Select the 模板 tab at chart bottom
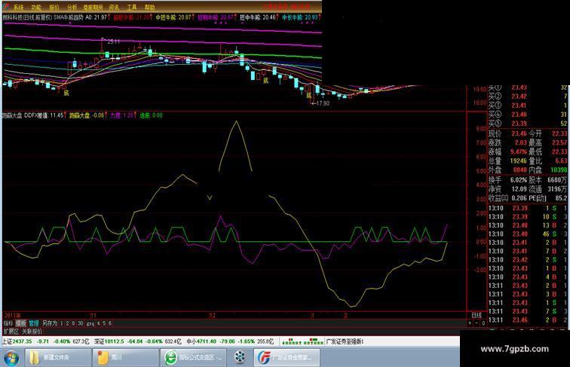This screenshot has width=570, height=367. [x=20, y=323]
